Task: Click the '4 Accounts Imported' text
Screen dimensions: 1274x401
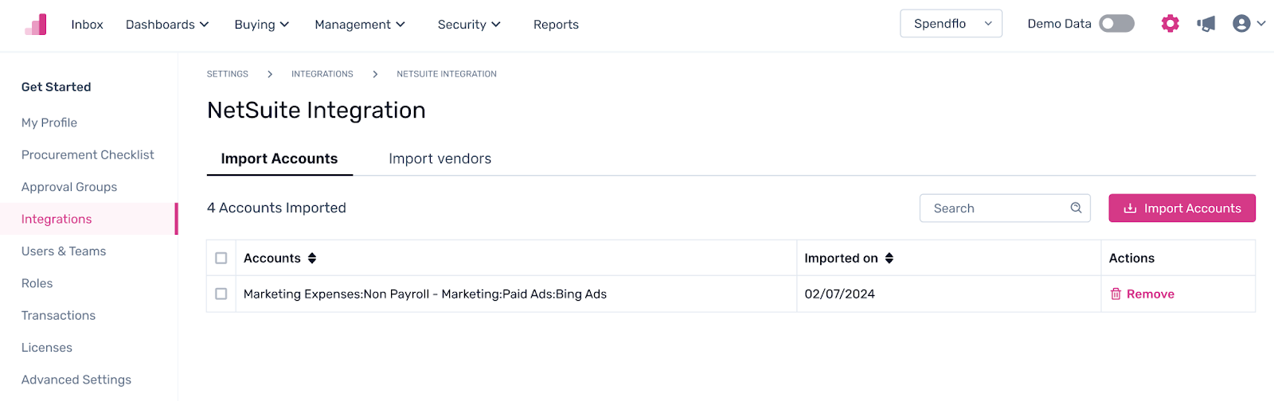Action: [276, 208]
